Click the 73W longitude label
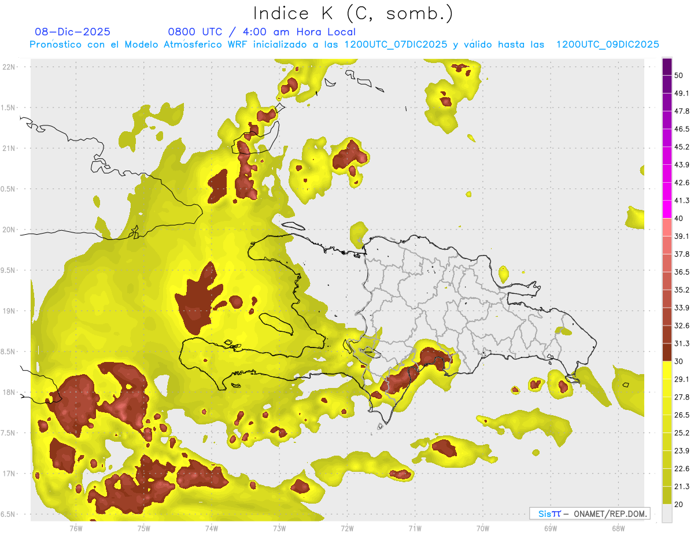This screenshot has height=536, width=694. (279, 528)
